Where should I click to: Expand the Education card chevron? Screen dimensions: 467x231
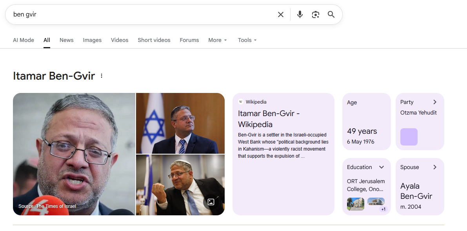382,167
